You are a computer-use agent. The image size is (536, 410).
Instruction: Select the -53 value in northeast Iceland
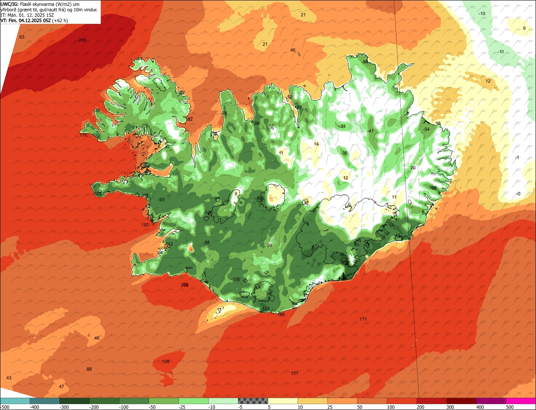[x=365, y=62]
